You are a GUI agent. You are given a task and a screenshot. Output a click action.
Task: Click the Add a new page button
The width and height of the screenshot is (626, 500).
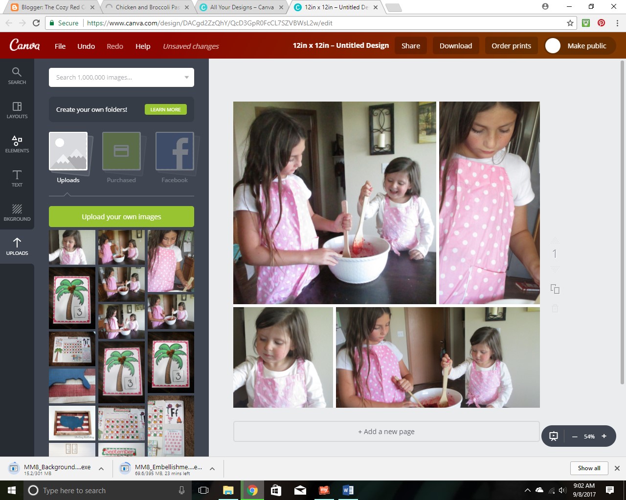pos(386,431)
